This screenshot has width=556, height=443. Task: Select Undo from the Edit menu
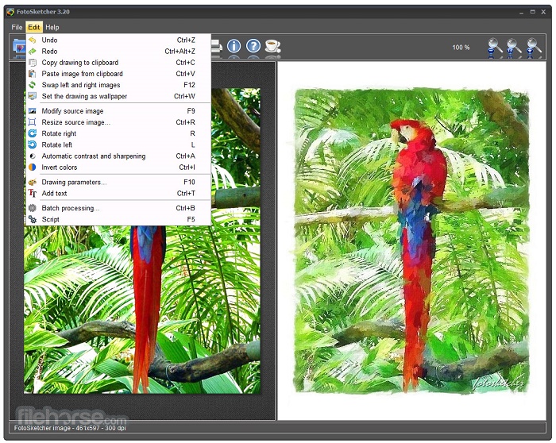[49, 40]
